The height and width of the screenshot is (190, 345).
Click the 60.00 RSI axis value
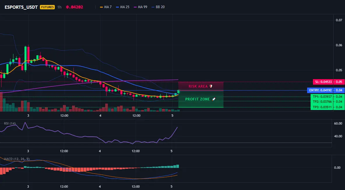pyautogui.click(x=338, y=123)
